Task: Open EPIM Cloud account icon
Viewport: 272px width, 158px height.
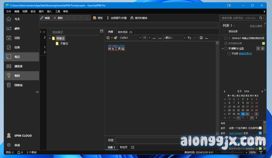Action: click(9, 136)
